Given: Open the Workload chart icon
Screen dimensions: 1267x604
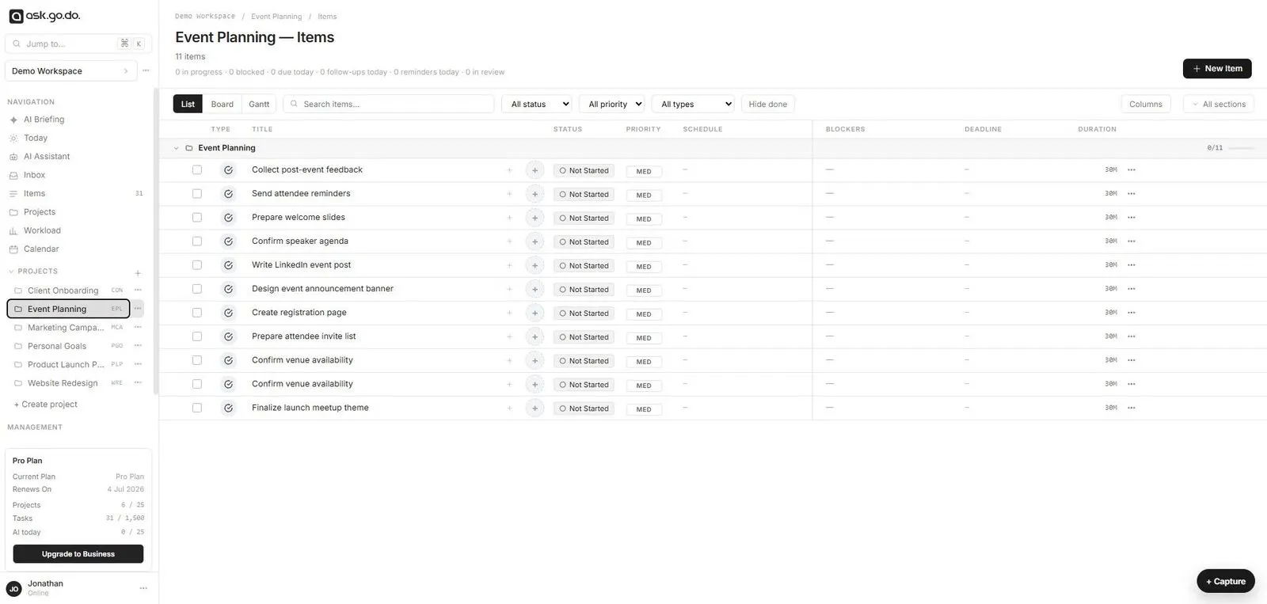Looking at the screenshot, I should click(x=13, y=230).
